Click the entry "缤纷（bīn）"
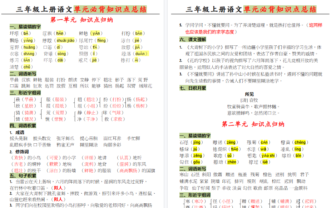Screen dimensions: 331x208 click(293, 155)
